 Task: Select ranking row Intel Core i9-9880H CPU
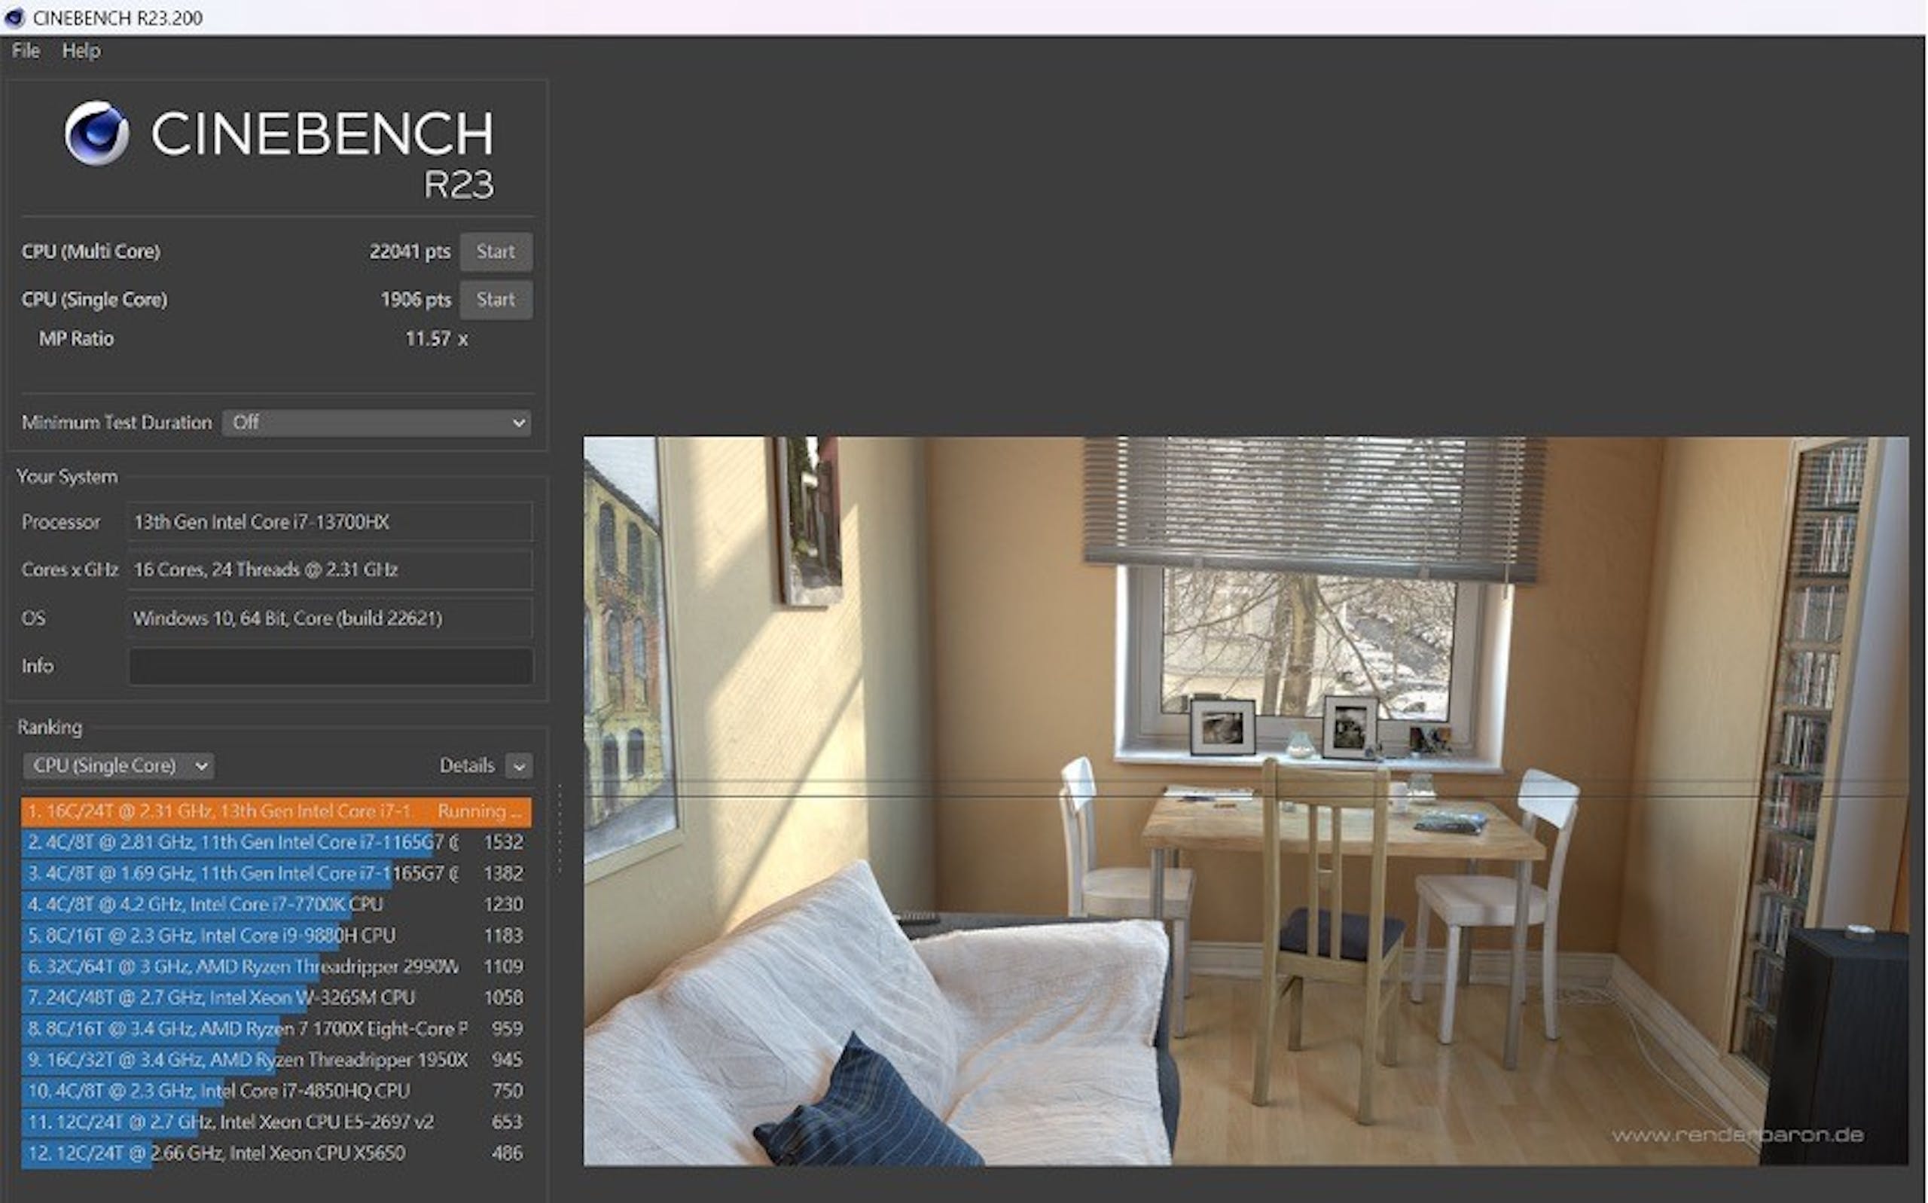pyautogui.click(x=276, y=936)
